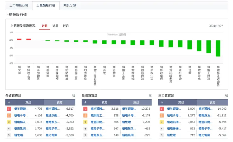
Task: Select the 上櫃類股行情 tab
Action: 46,5
